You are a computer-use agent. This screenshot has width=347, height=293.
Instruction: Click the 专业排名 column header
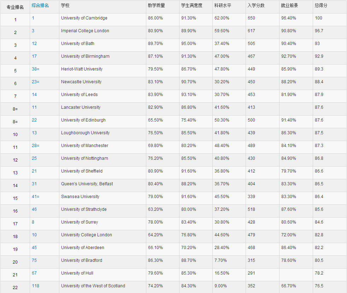tap(15, 7)
